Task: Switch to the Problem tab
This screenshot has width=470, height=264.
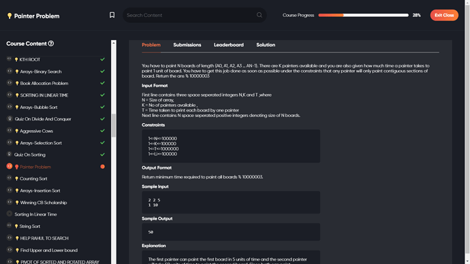Action: 151,45
